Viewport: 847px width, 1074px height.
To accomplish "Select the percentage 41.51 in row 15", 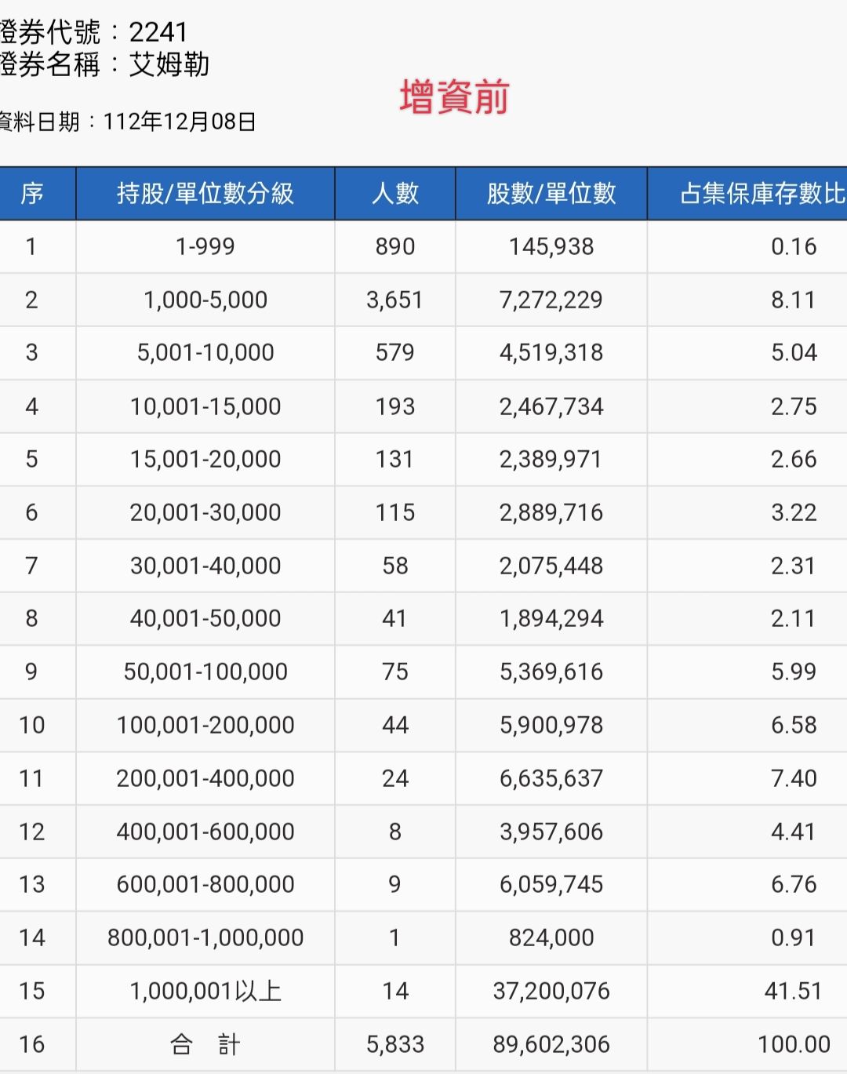I will click(792, 991).
